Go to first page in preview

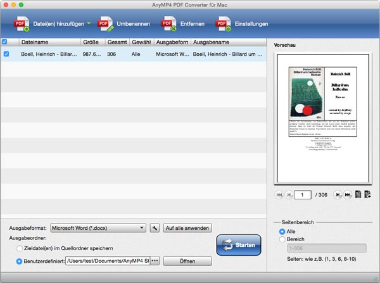[x=279, y=194]
